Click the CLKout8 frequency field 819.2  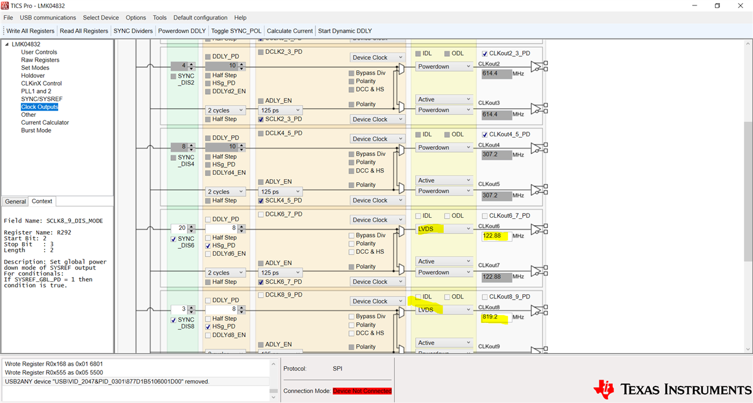pyautogui.click(x=495, y=317)
